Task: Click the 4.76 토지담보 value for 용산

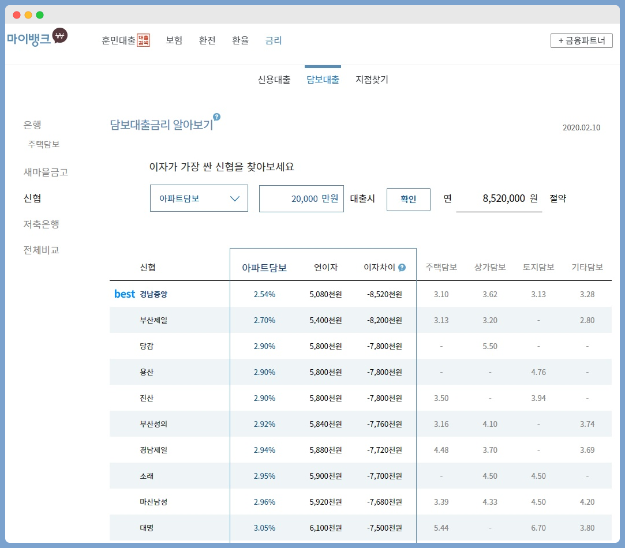Action: tap(538, 372)
